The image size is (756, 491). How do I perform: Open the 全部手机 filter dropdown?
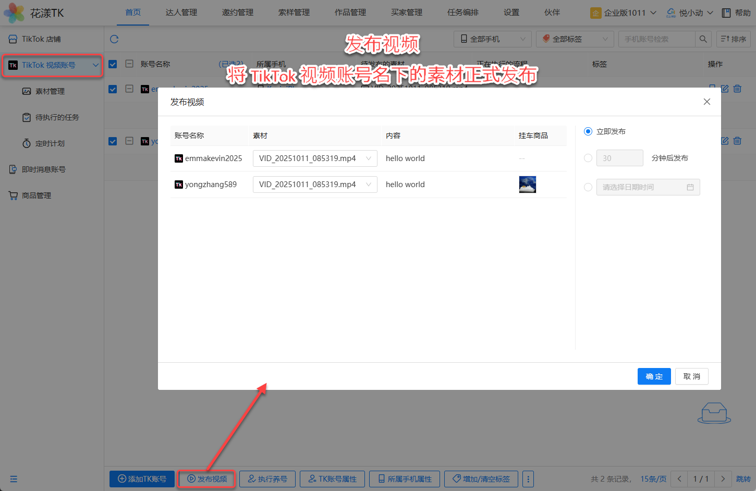(493, 39)
